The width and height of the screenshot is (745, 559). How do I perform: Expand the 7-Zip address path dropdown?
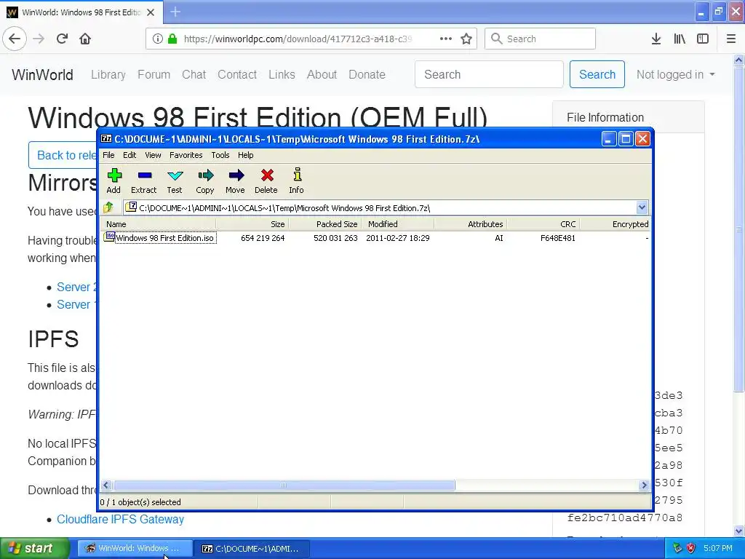(x=642, y=207)
